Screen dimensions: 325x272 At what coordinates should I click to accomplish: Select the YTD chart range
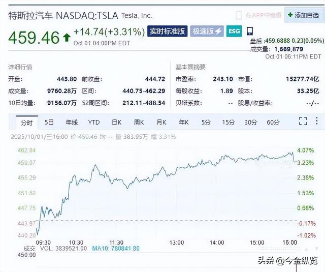pos(94,122)
